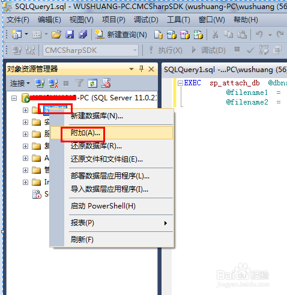The image size is (287, 295).
Task: Open the 视图(V) menu
Action: coord(81,20)
